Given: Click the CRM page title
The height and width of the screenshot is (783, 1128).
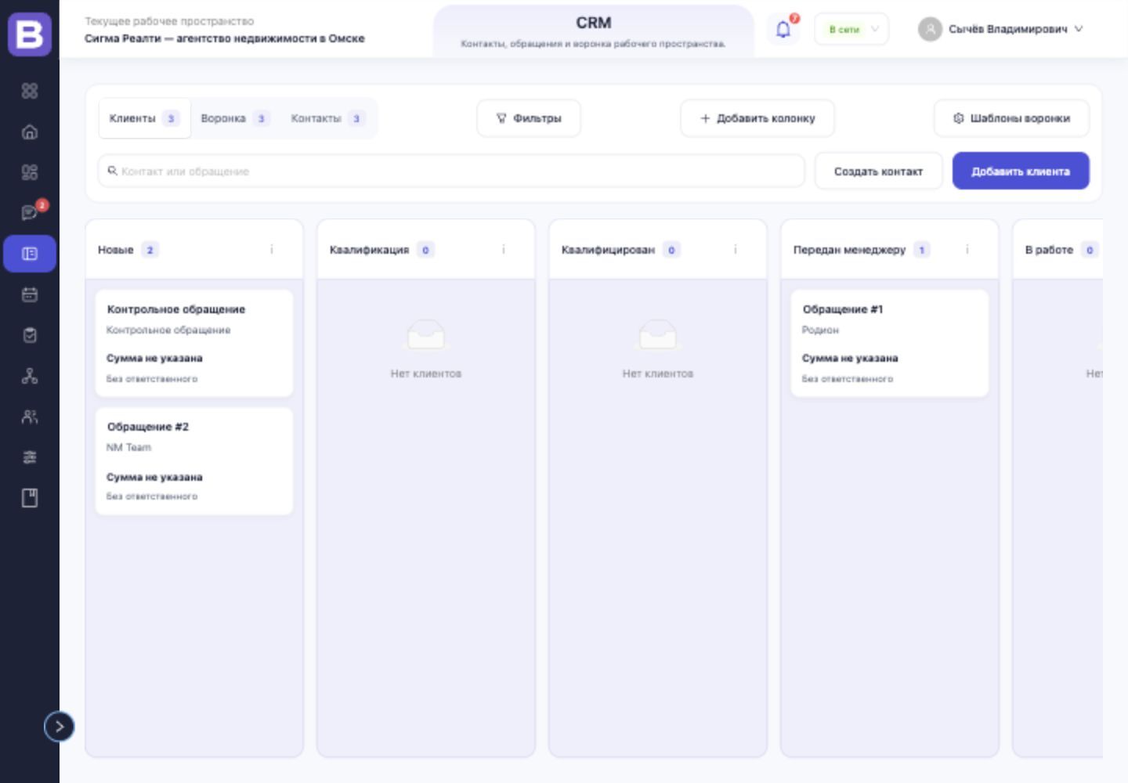Looking at the screenshot, I should [594, 23].
